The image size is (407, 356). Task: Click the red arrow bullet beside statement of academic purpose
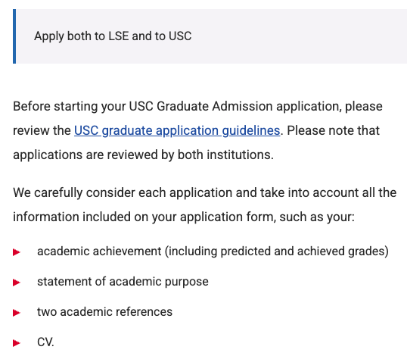tap(17, 283)
